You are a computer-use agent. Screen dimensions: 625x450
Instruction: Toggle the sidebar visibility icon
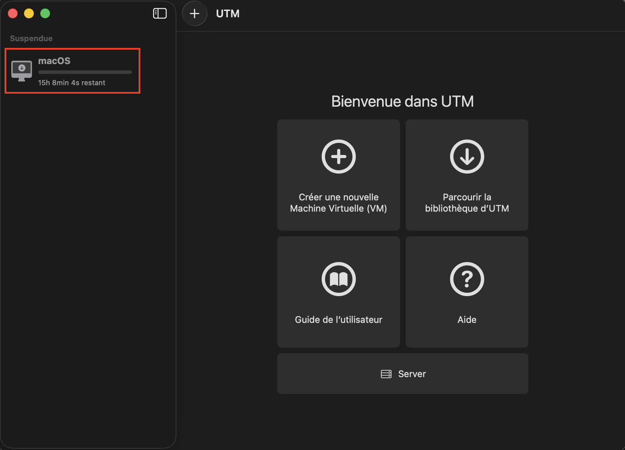click(160, 13)
